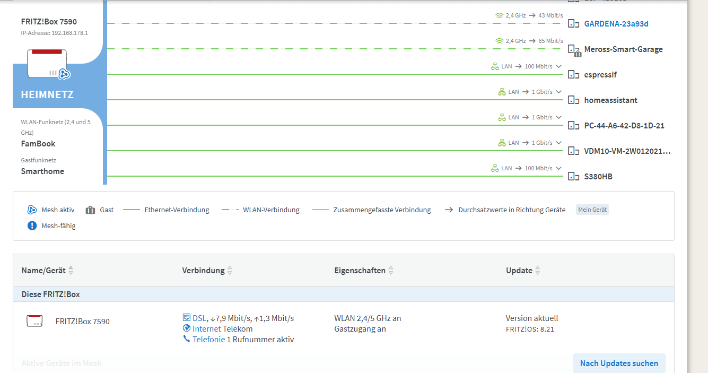Click the Telefonie phone icon
Viewport: 708px width, 373px height.
point(186,339)
